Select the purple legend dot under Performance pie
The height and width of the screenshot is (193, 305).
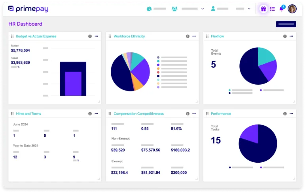pyautogui.click(x=261, y=167)
